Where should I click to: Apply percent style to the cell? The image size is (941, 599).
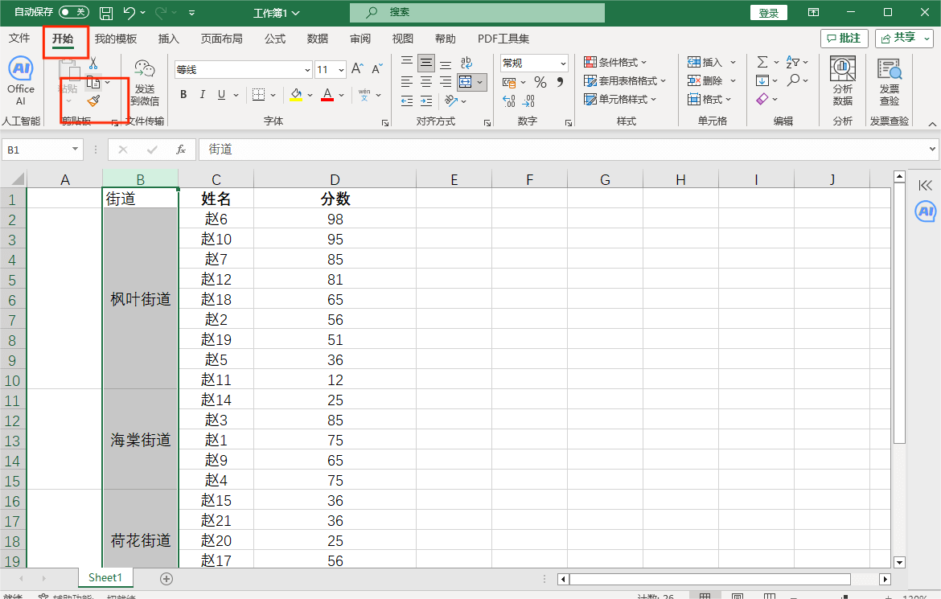(540, 82)
